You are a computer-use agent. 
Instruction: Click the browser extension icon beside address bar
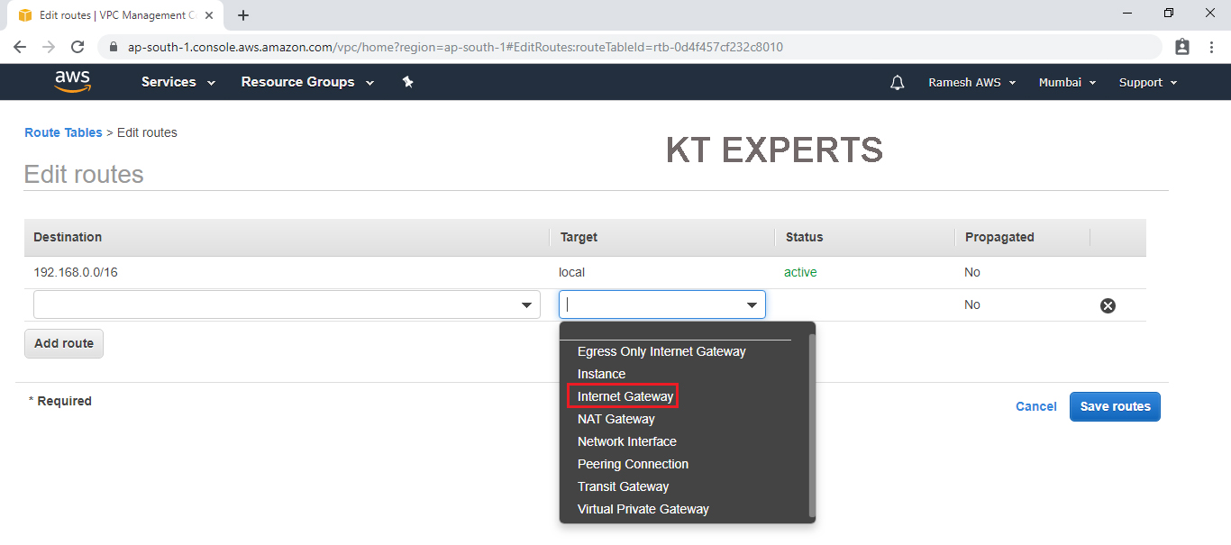pos(1182,47)
